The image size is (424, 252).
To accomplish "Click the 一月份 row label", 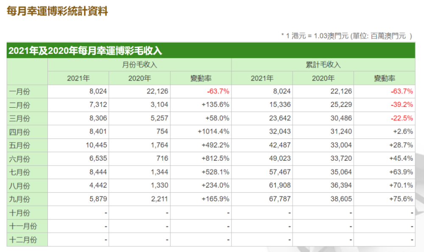I will pos(20,91).
